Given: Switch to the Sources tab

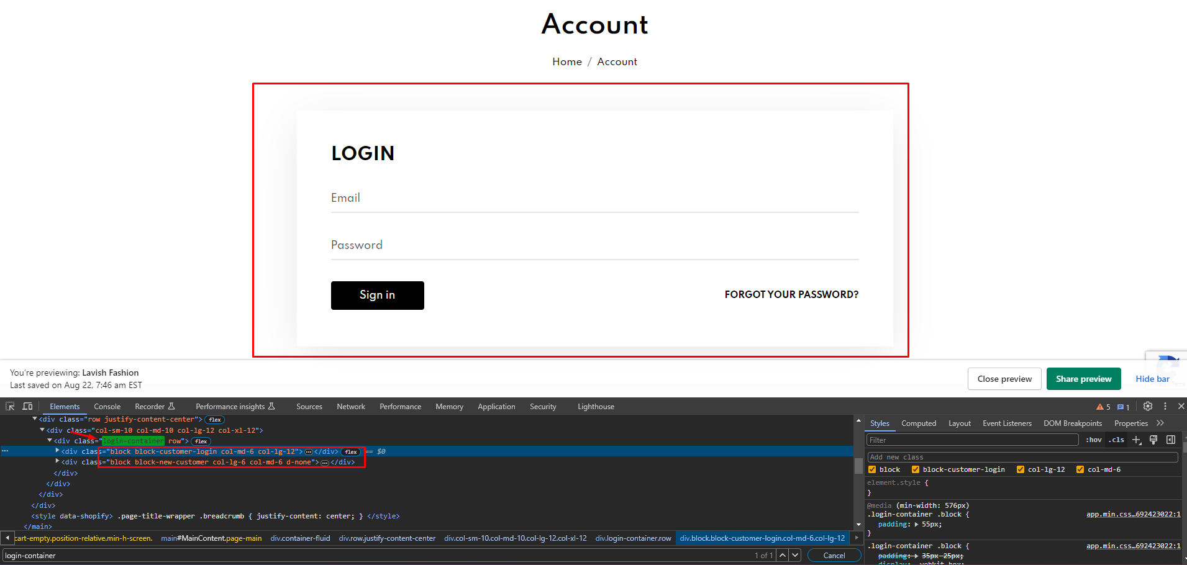Looking at the screenshot, I should click(x=309, y=407).
